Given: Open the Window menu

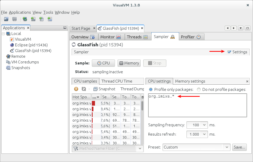Looking at the screenshot, I should coord(62,12).
